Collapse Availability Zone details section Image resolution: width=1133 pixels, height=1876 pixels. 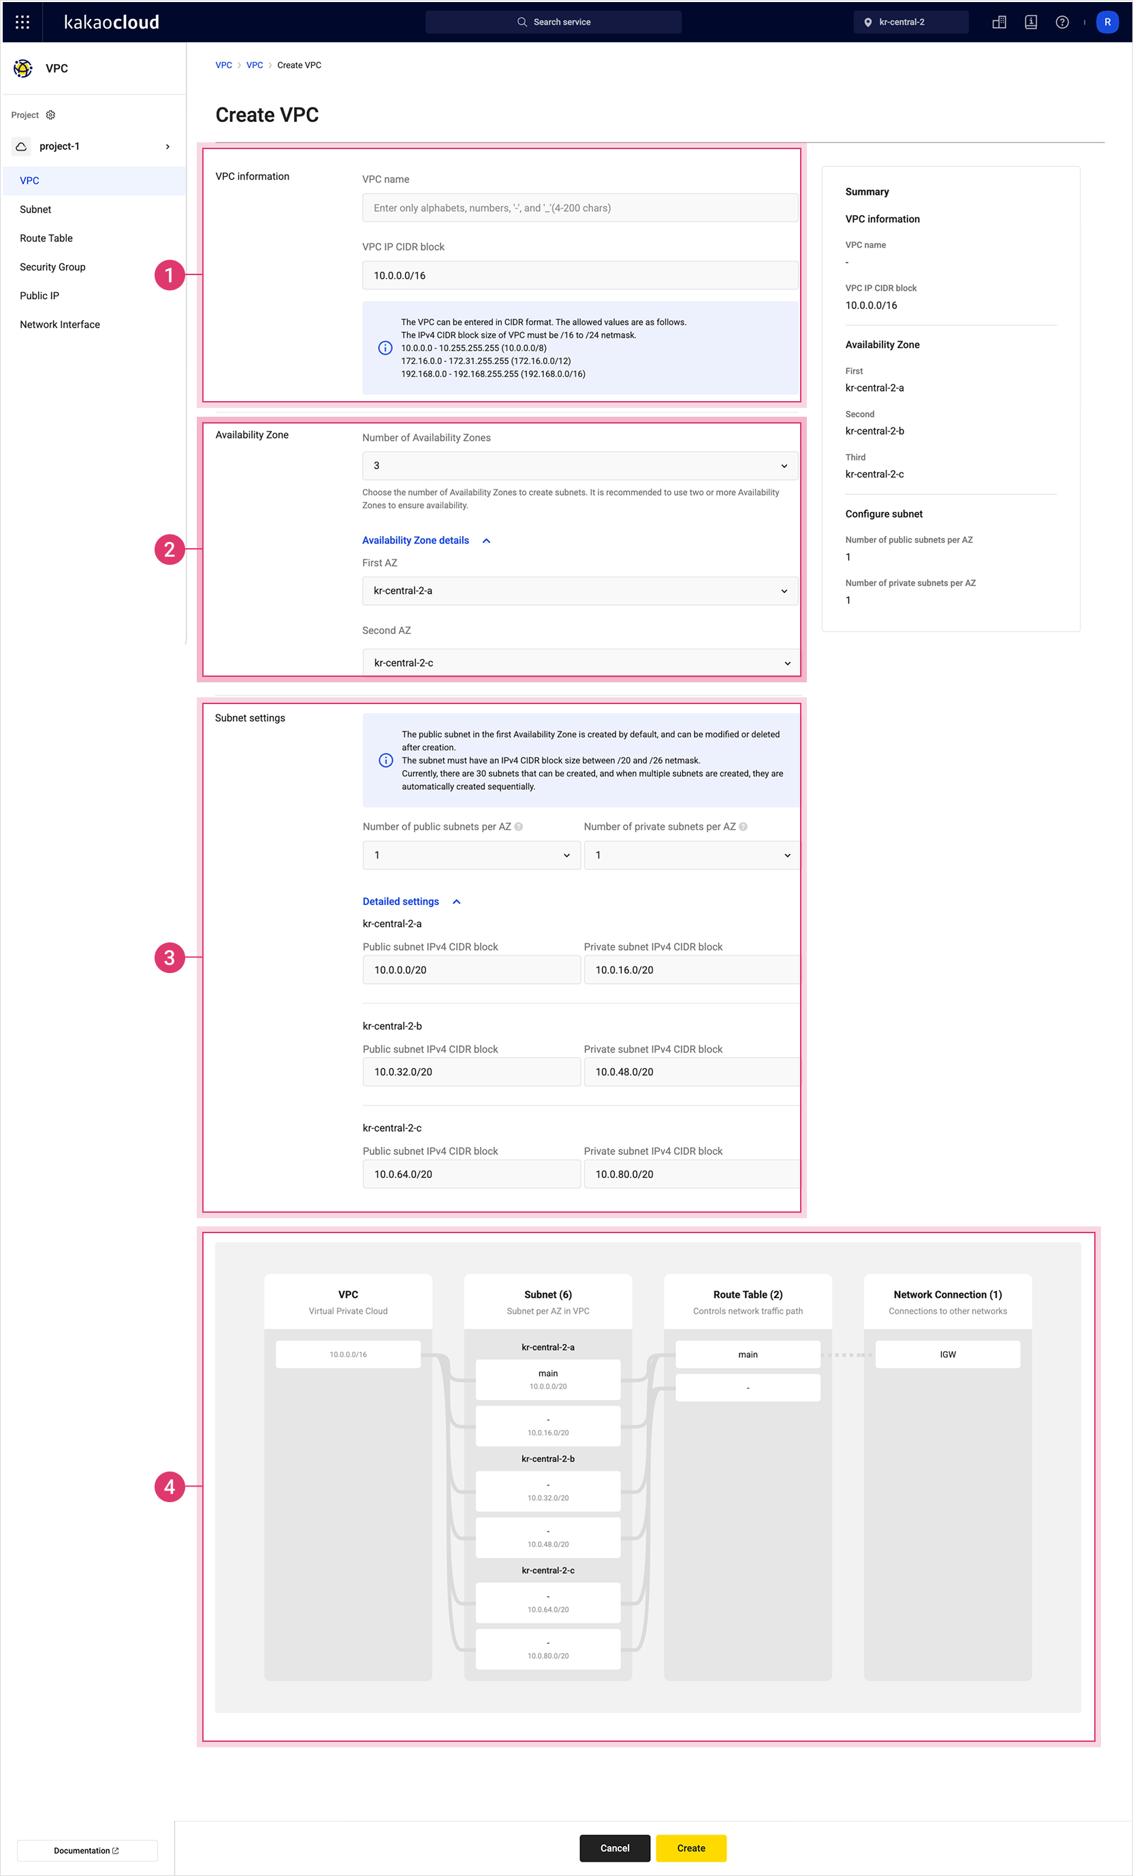[426, 541]
